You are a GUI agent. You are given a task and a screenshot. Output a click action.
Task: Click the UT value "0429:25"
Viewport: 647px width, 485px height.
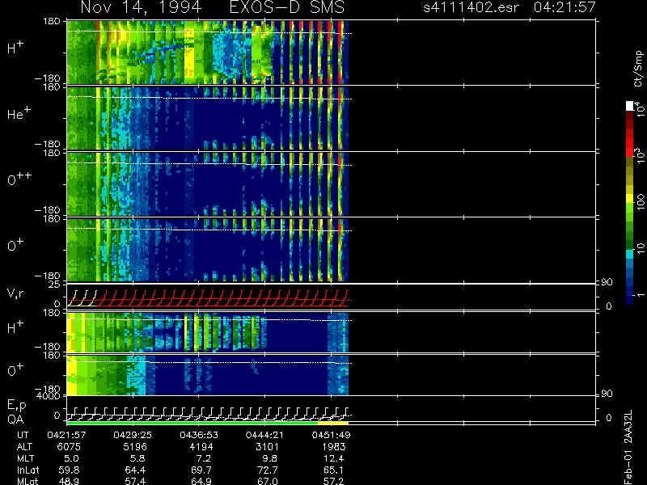pyautogui.click(x=133, y=435)
